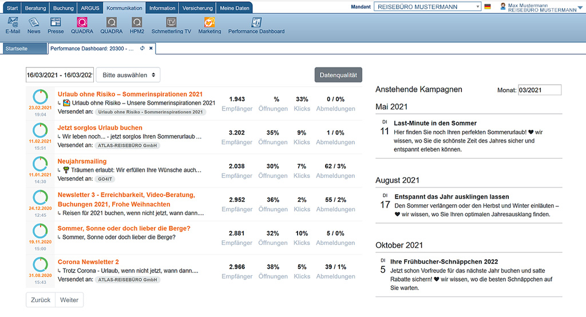586x317 pixels.
Task: Switch to the Meine Daten menu tab
Action: tap(234, 8)
